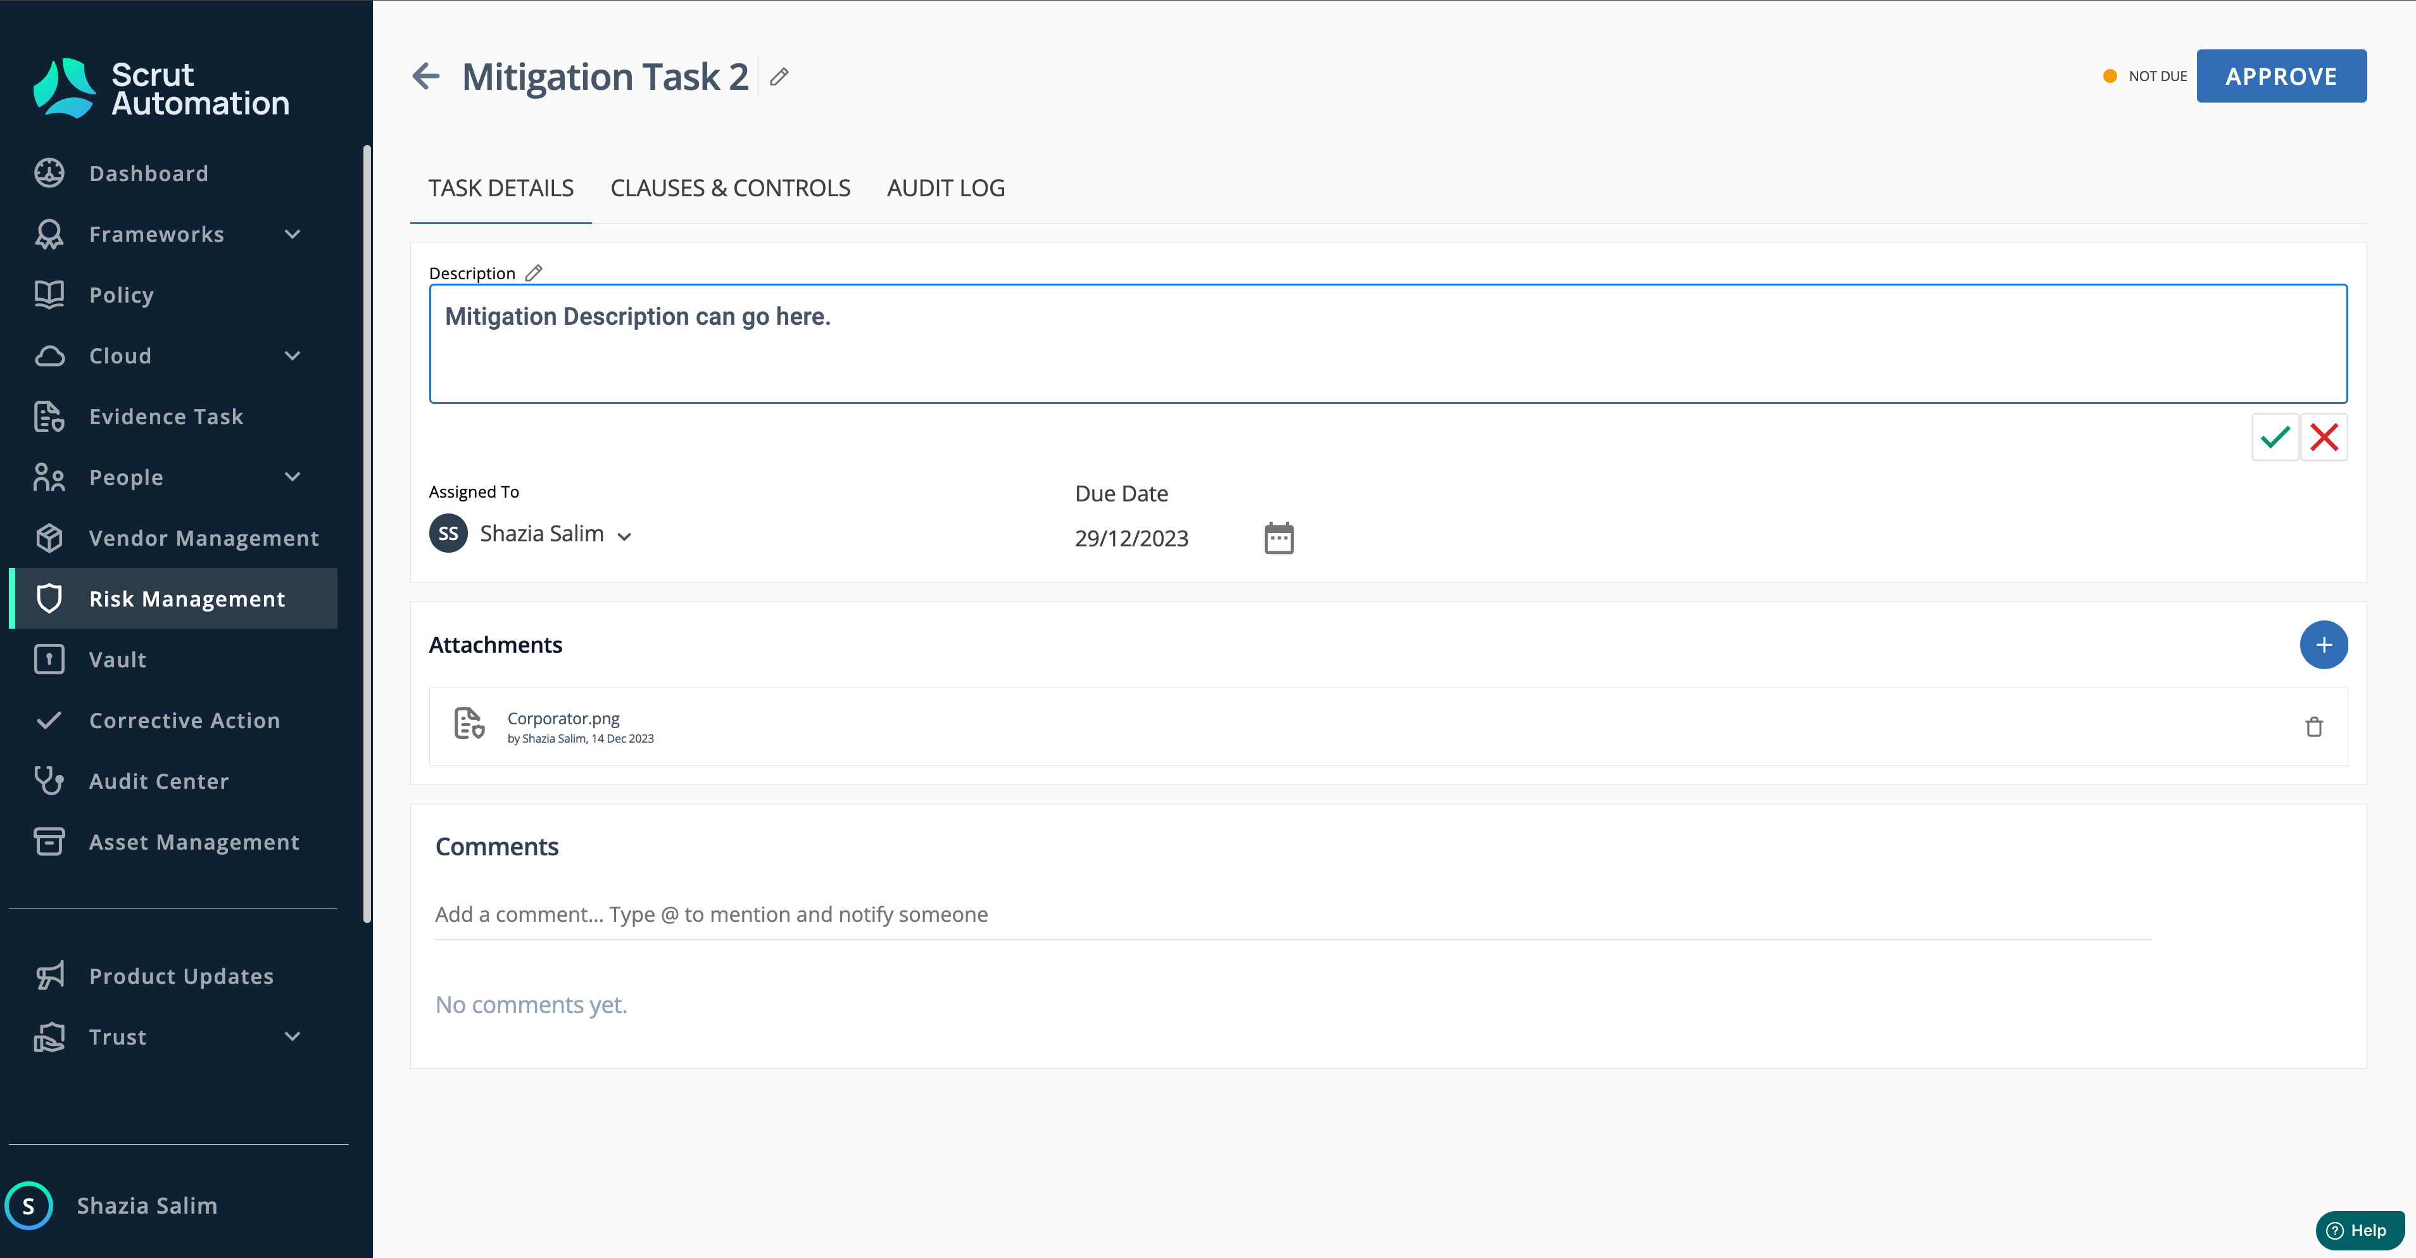This screenshot has height=1258, width=2416.
Task: Click the APPROVE button
Action: [x=2281, y=76]
